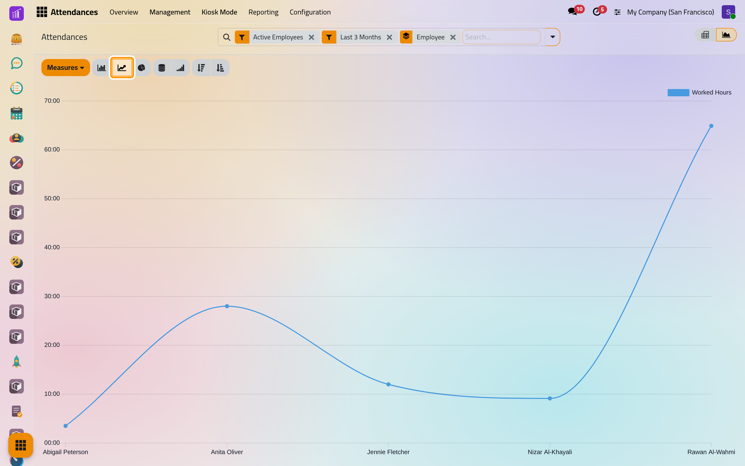Select the pie chart icon

(142, 68)
